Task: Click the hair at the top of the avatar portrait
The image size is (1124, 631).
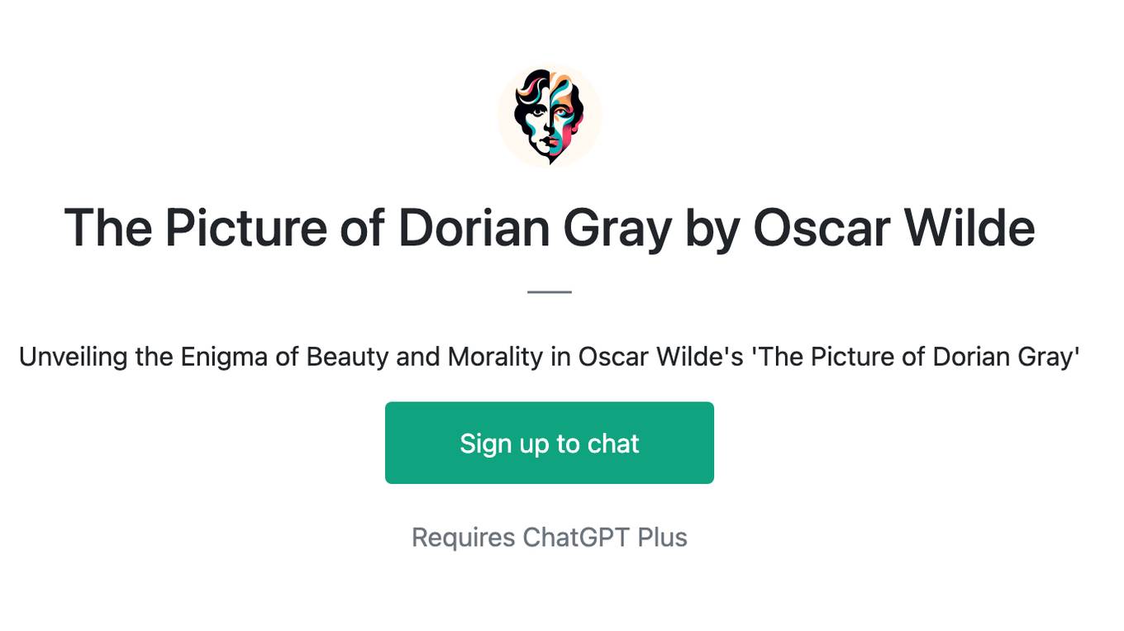Action: (x=550, y=83)
